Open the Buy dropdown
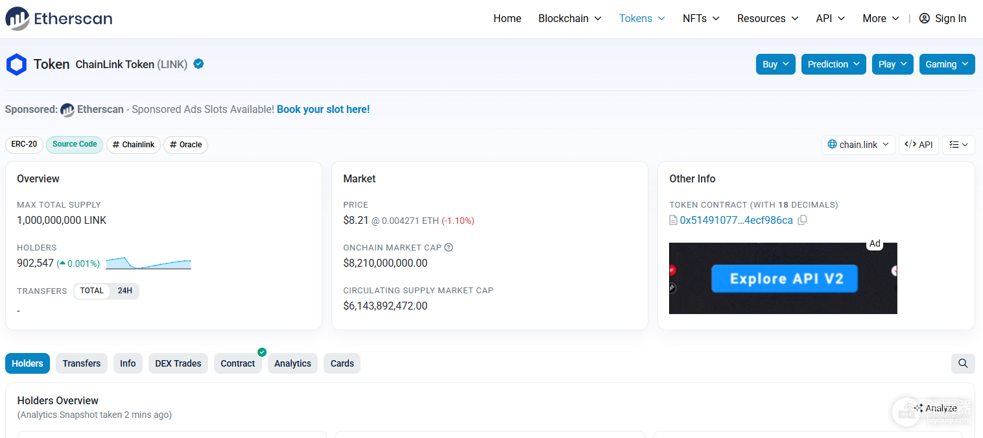The height and width of the screenshot is (438, 983). click(x=776, y=64)
